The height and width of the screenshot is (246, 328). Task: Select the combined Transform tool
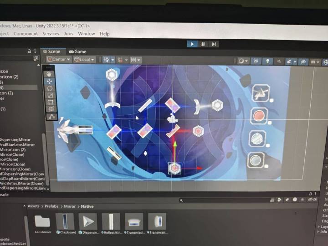point(51,109)
